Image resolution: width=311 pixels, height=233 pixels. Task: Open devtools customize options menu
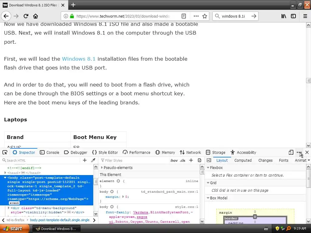click(299, 152)
